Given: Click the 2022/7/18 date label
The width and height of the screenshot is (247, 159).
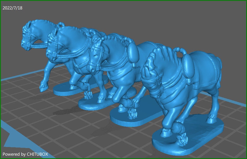Looking at the screenshot, I should 12,8.
